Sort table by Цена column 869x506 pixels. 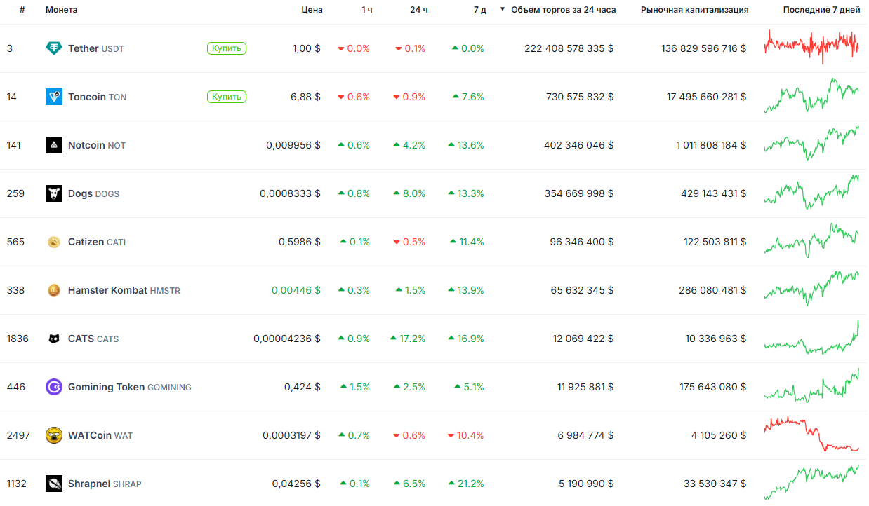click(312, 10)
